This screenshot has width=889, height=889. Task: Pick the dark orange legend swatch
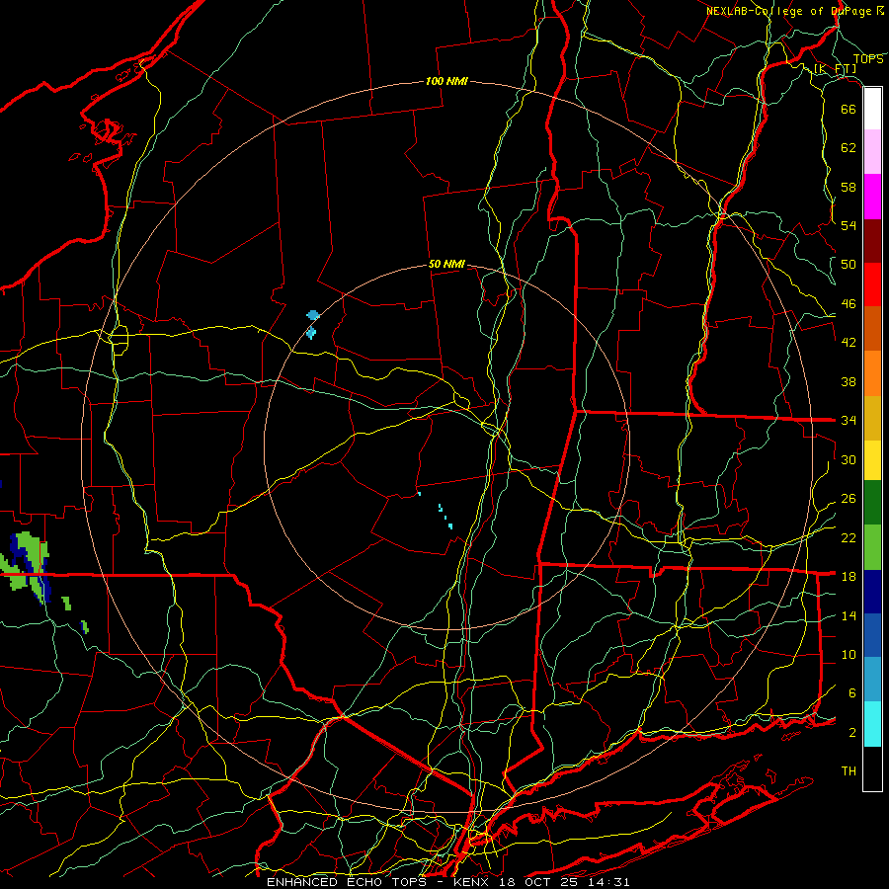pos(872,329)
